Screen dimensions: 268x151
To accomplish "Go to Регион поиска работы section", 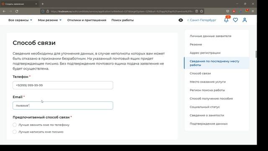I will pos(207,90).
